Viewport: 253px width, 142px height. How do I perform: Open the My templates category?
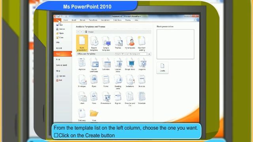pyautogui.click(x=130, y=43)
